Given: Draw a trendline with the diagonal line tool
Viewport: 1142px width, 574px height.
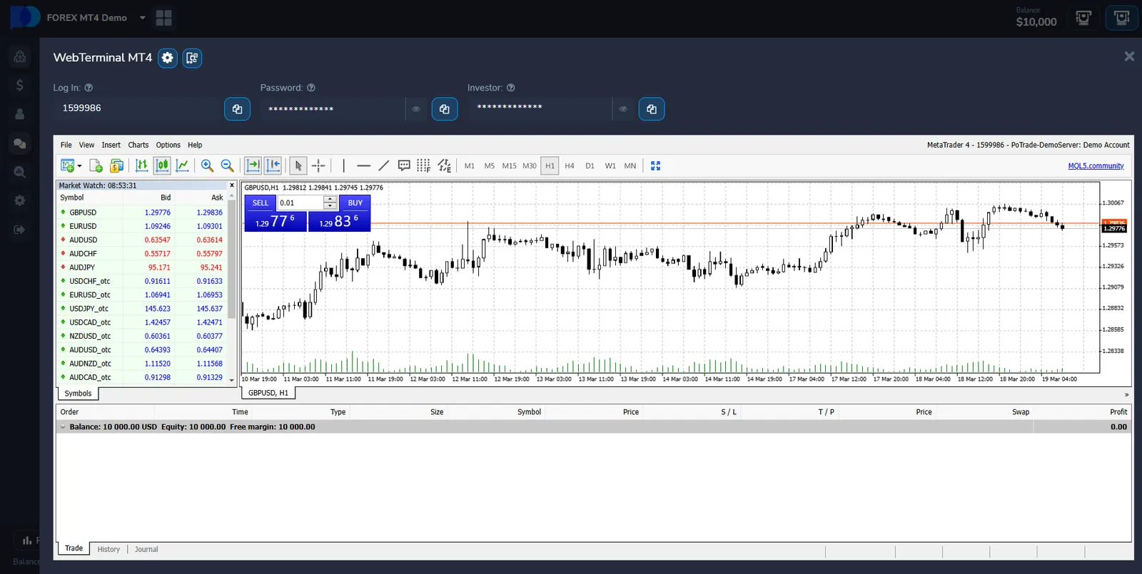Looking at the screenshot, I should (x=383, y=165).
